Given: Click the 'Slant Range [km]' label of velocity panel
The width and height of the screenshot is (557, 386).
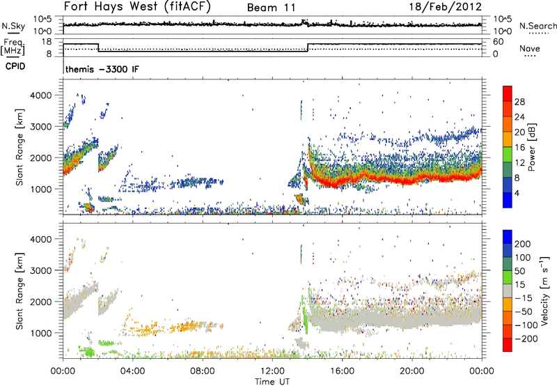Looking at the screenshot, I should click(19, 291).
